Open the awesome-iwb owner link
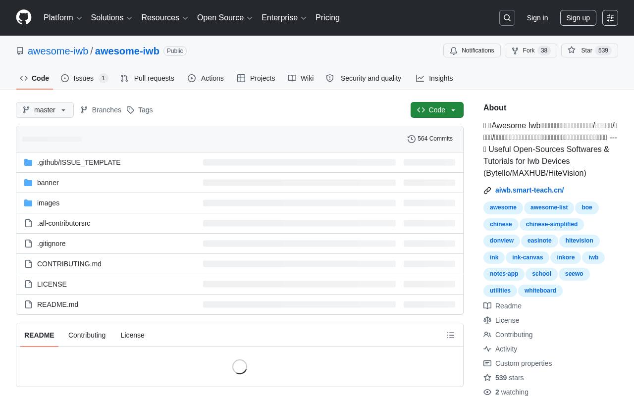 (x=58, y=51)
